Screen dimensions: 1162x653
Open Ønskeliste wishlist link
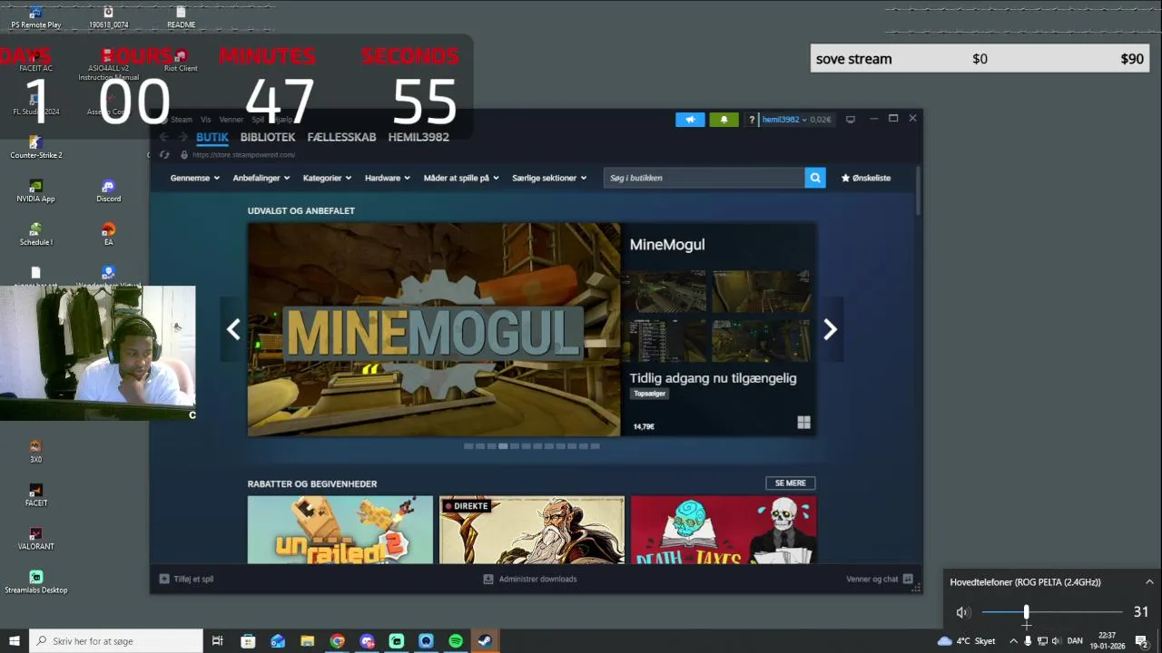pyautogui.click(x=866, y=178)
